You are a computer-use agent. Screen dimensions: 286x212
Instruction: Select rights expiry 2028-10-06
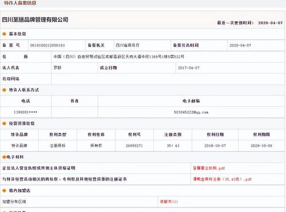(261, 146)
